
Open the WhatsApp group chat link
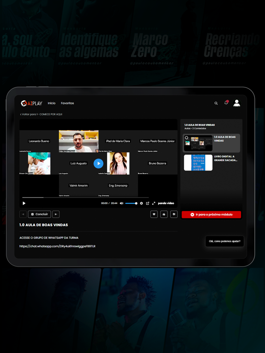[x=58, y=246]
